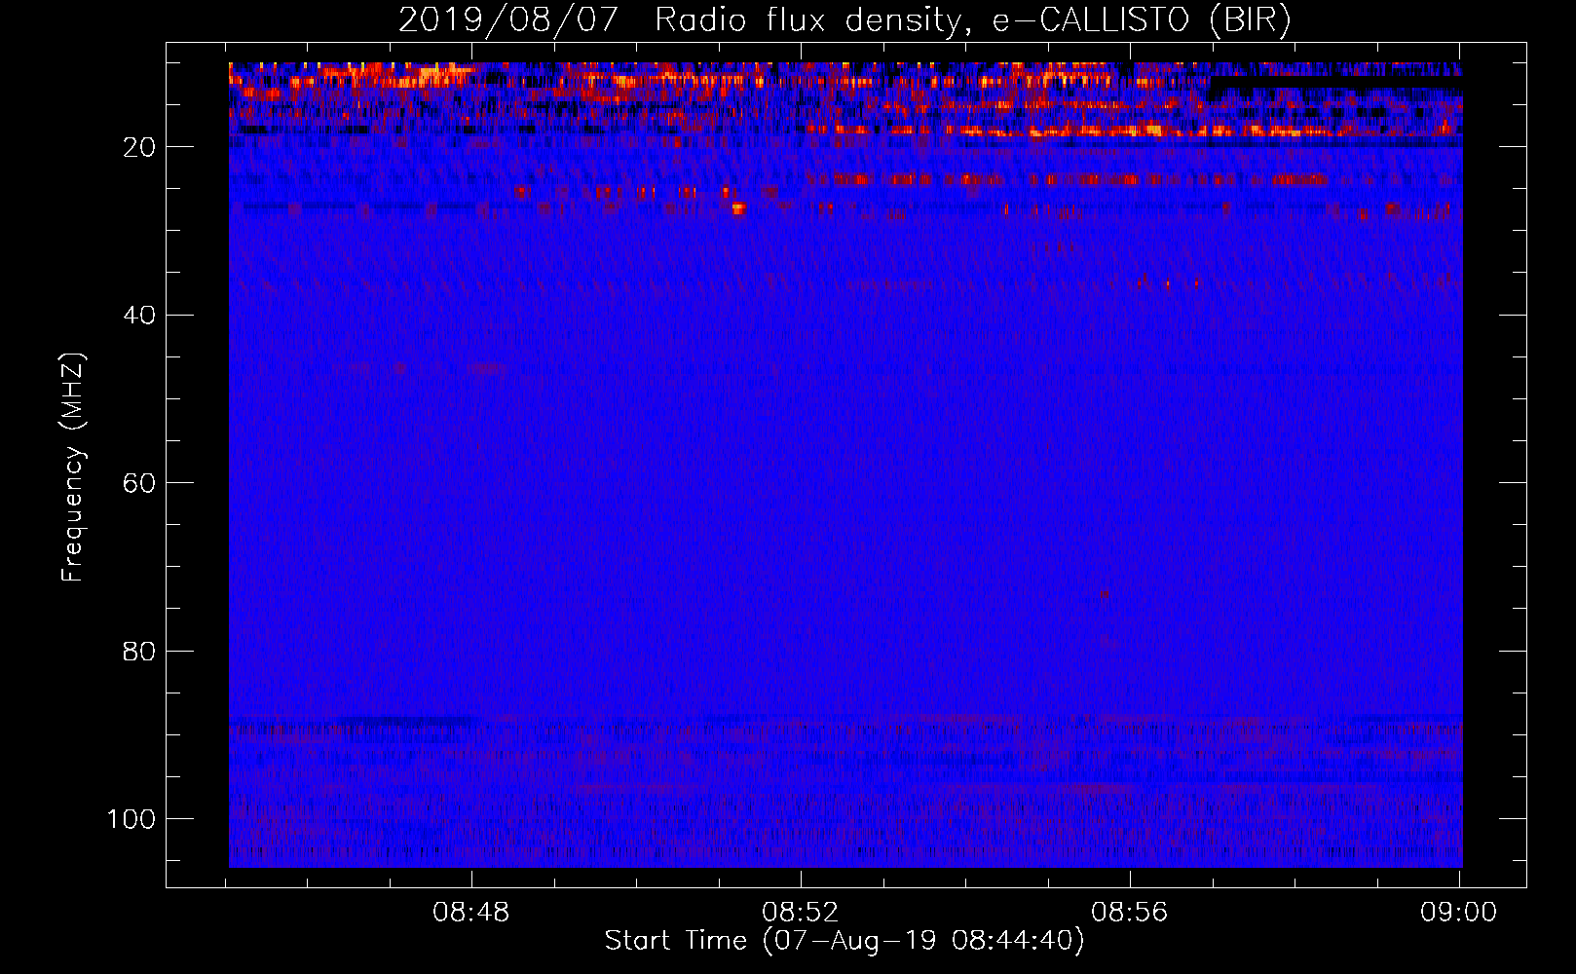Click the '09:00' time tick label
The height and width of the screenshot is (974, 1576).
click(x=1458, y=913)
